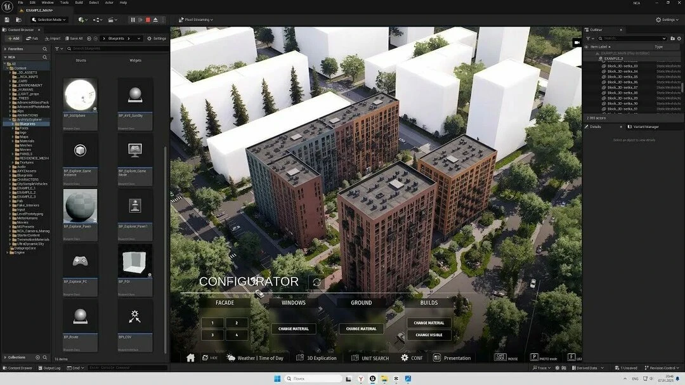The width and height of the screenshot is (685, 385).
Task: Click Weather | Time of Day cloud icon
Action: (231, 358)
